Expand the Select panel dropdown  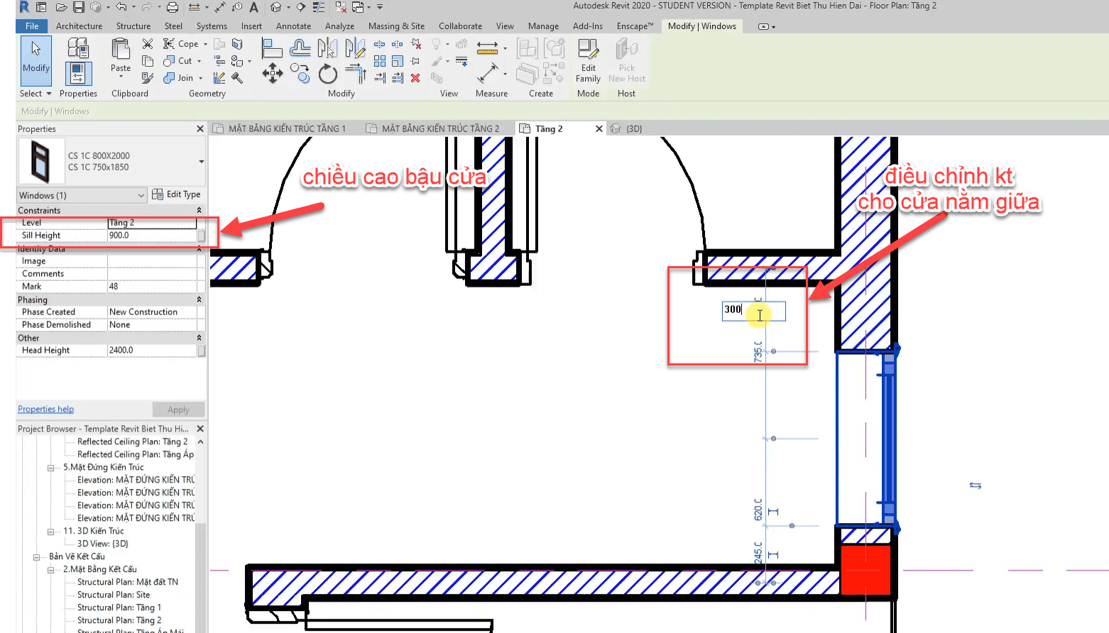[49, 94]
